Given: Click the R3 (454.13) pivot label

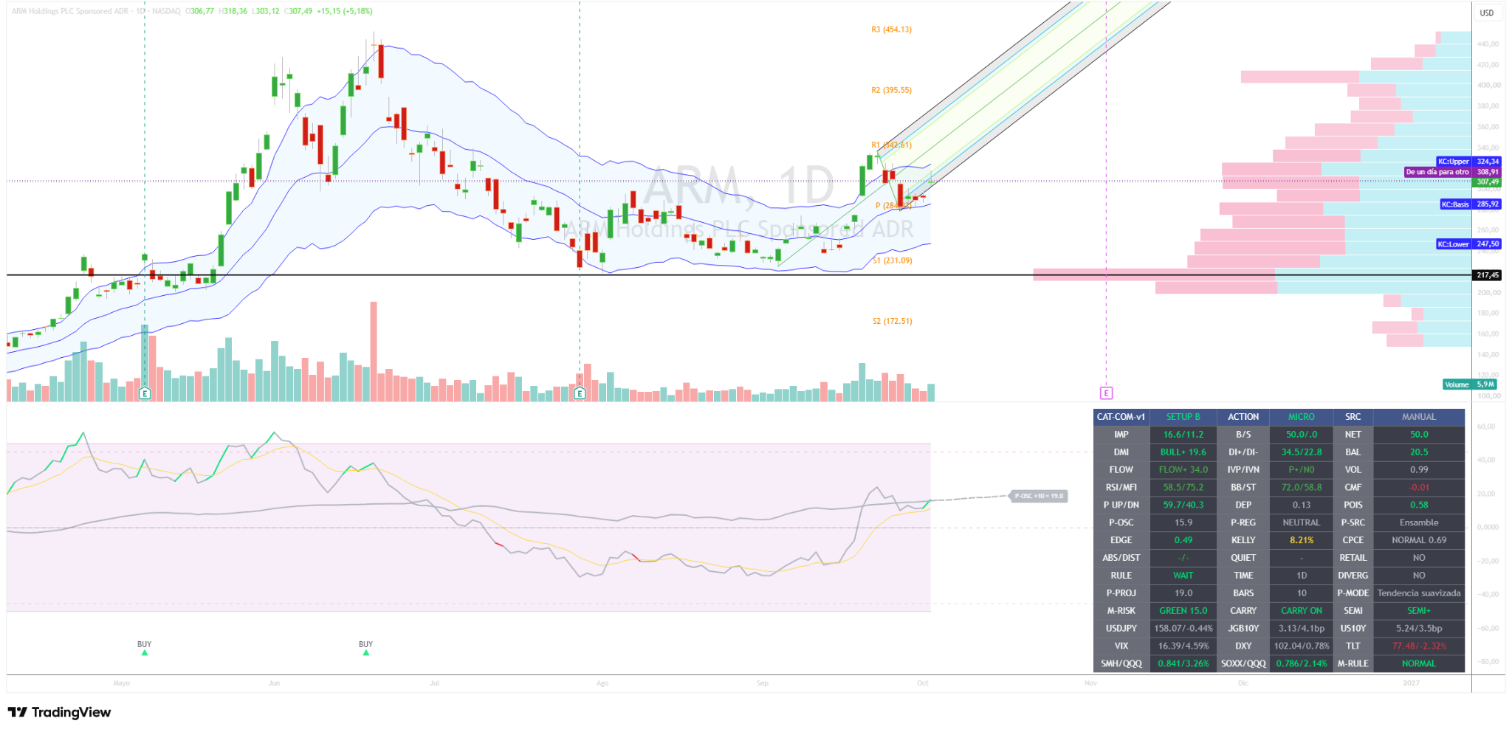Looking at the screenshot, I should tap(891, 30).
